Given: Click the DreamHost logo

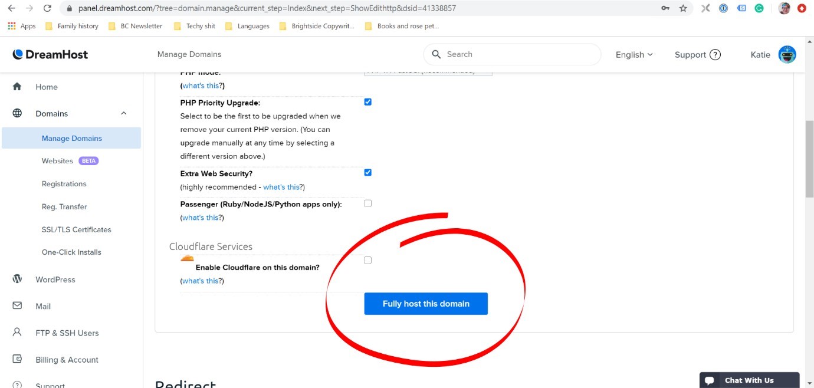Looking at the screenshot, I should tap(50, 54).
